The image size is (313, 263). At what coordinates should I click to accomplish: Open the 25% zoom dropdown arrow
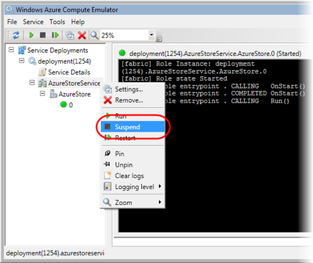[152, 35]
